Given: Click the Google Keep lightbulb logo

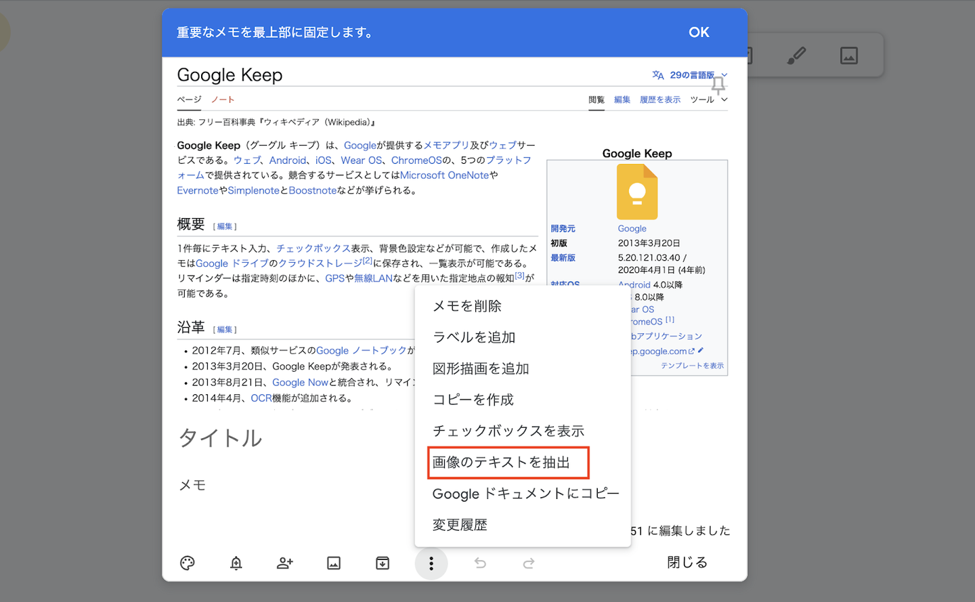Looking at the screenshot, I should coord(637,192).
